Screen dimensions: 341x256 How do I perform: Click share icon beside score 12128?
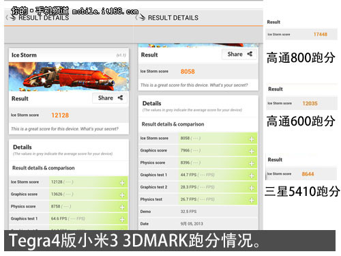(120, 98)
